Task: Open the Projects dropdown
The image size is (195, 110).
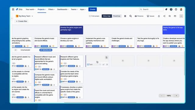Action: click(42, 9)
